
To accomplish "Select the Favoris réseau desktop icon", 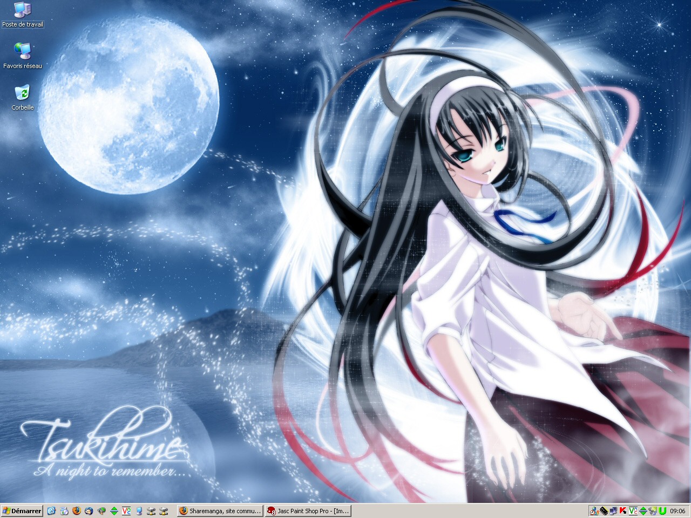I will pyautogui.click(x=23, y=56).
